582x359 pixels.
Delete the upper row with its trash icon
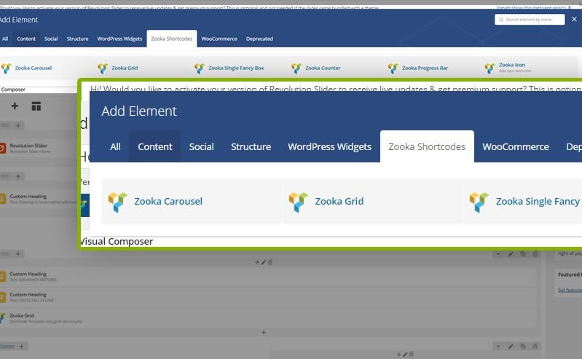[535, 254]
